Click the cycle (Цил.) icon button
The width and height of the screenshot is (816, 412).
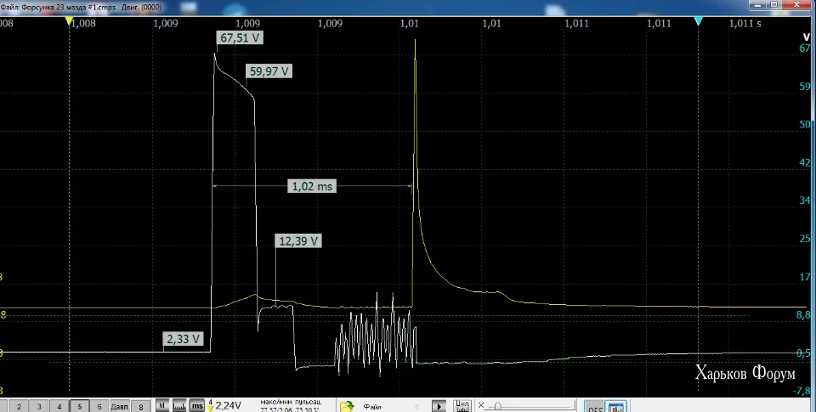462,406
